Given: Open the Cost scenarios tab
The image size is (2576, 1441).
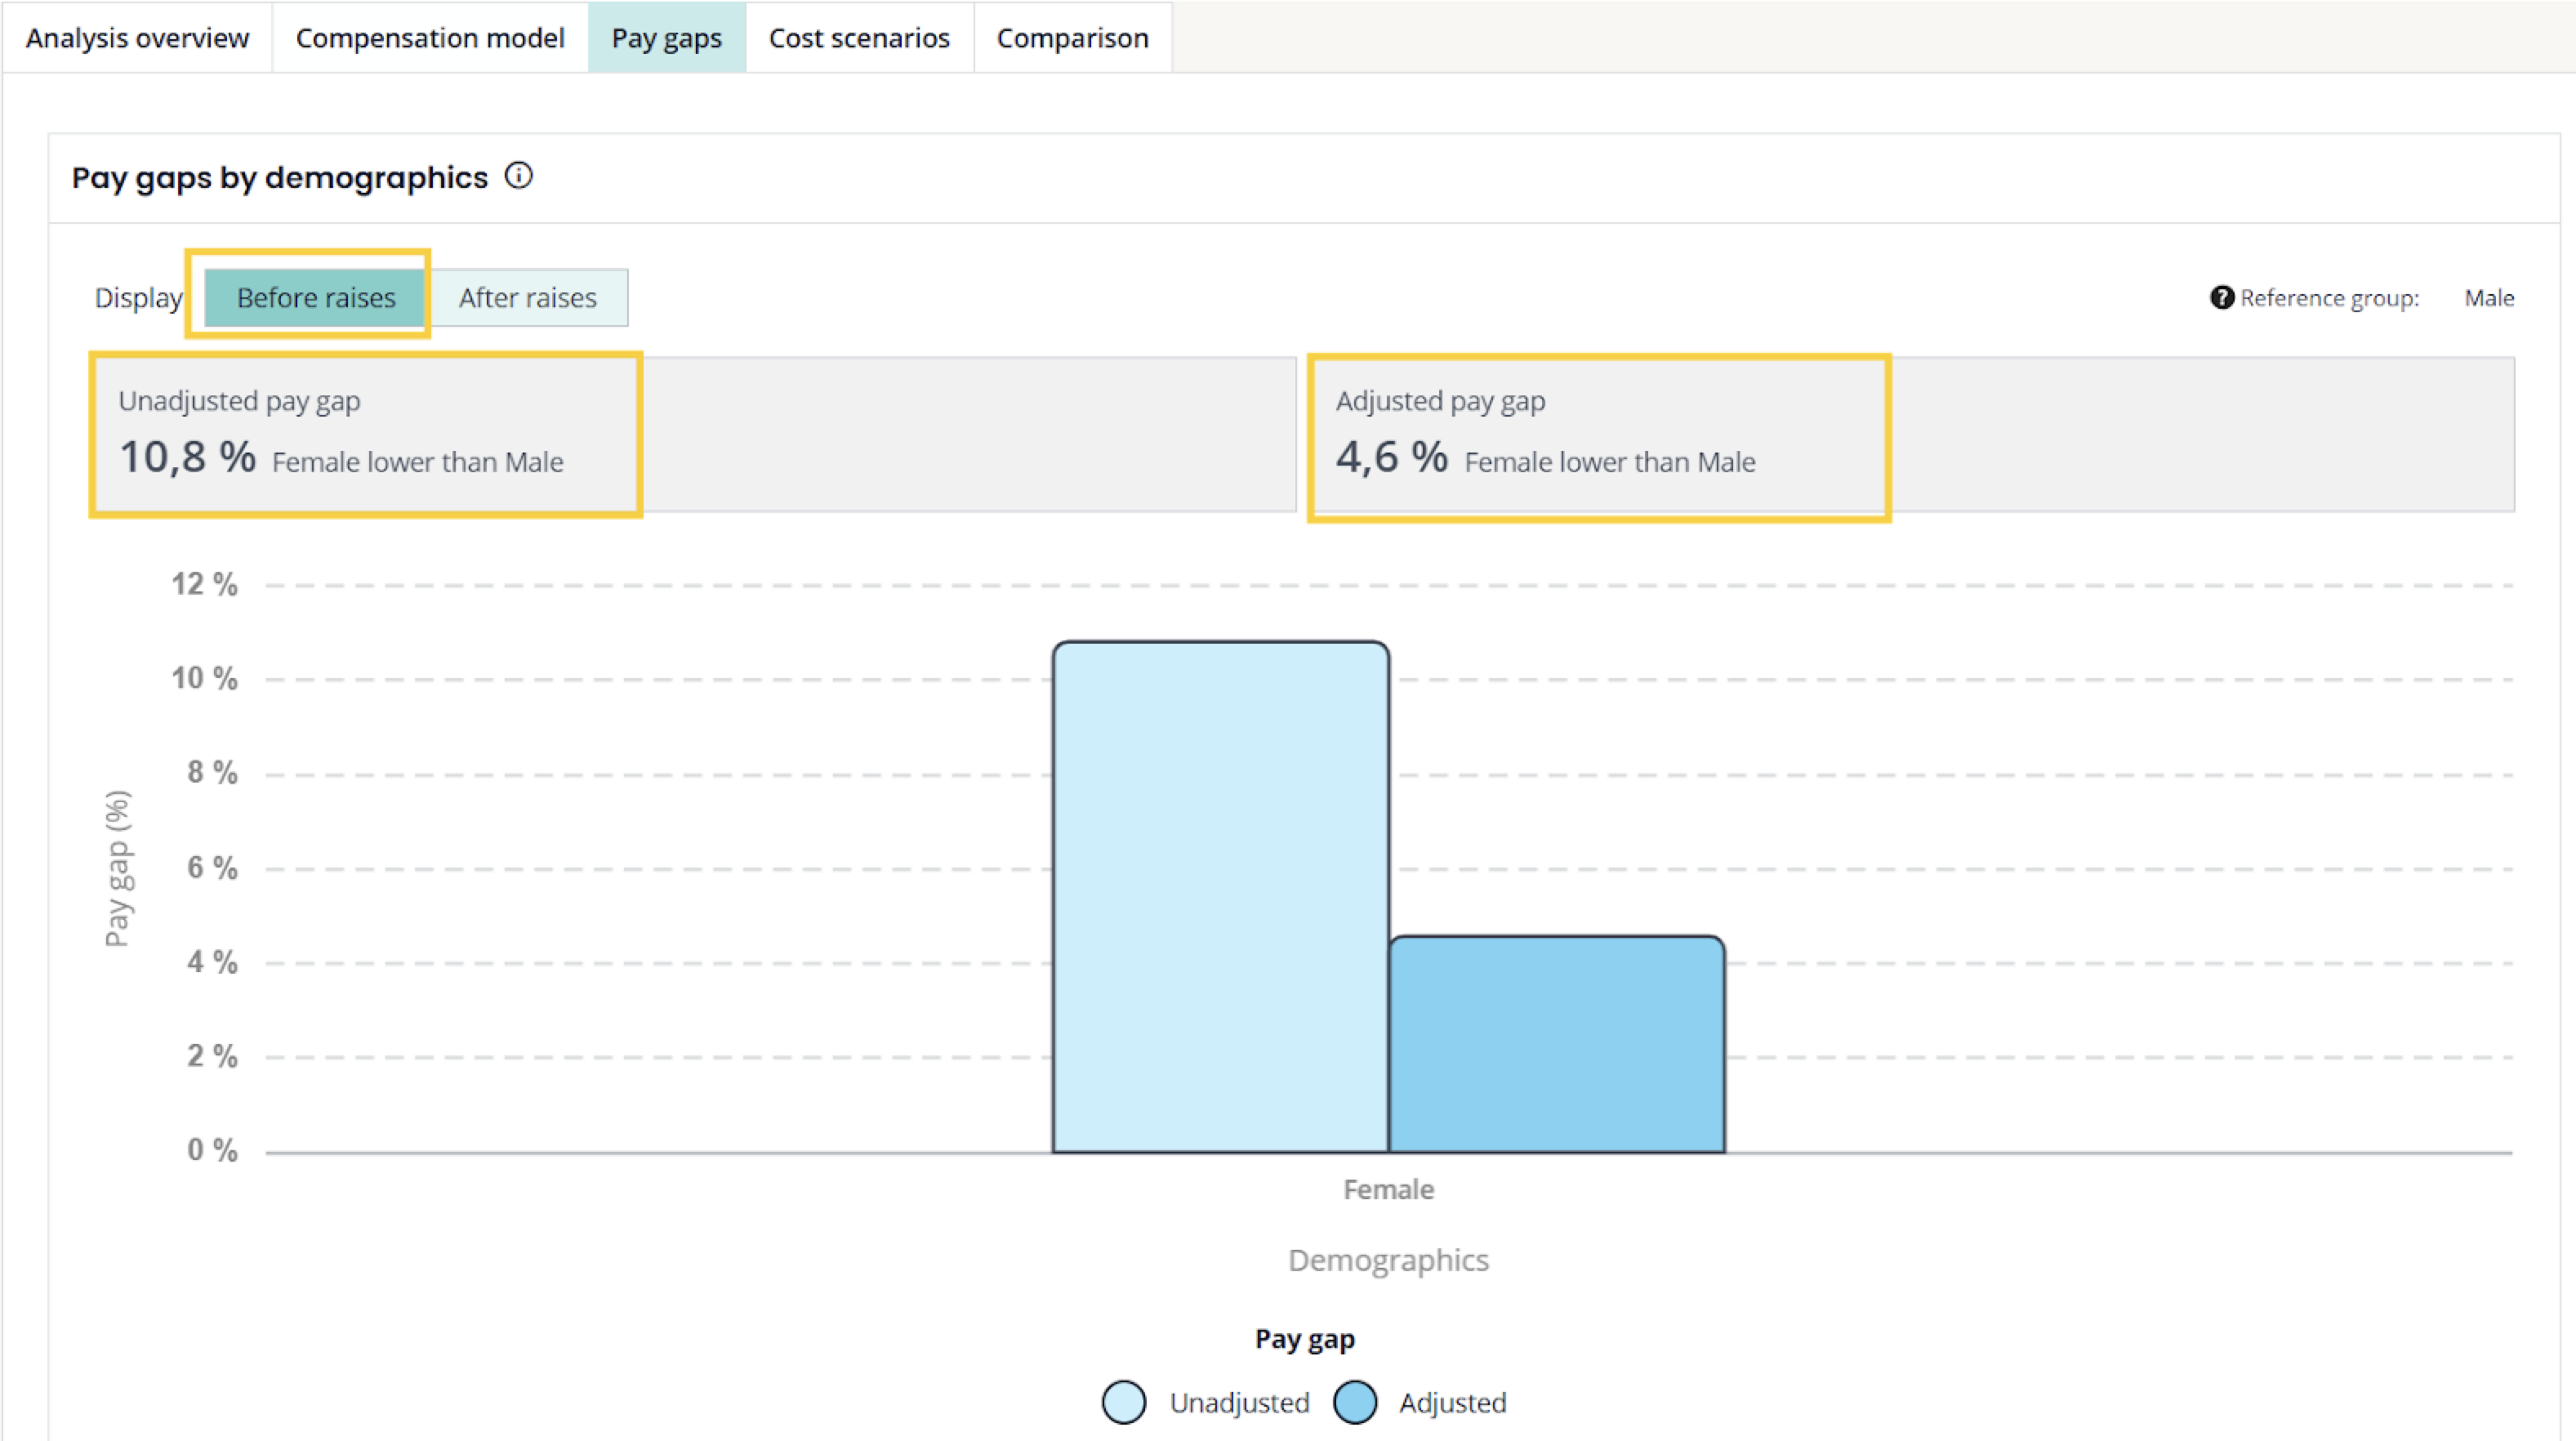Looking at the screenshot, I should (x=859, y=38).
